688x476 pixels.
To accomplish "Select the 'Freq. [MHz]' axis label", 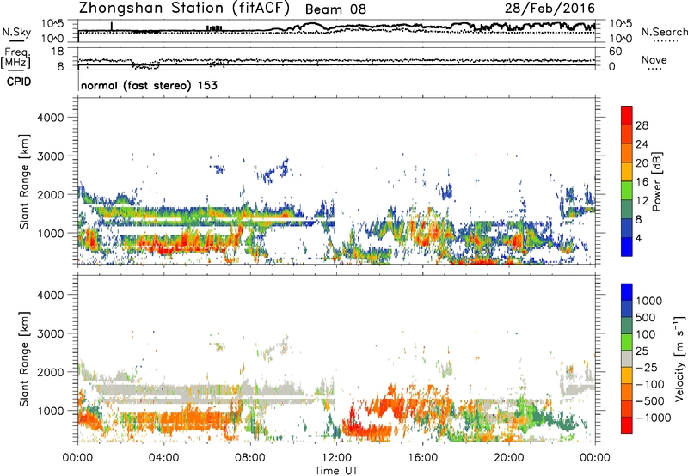I will pyautogui.click(x=15, y=58).
